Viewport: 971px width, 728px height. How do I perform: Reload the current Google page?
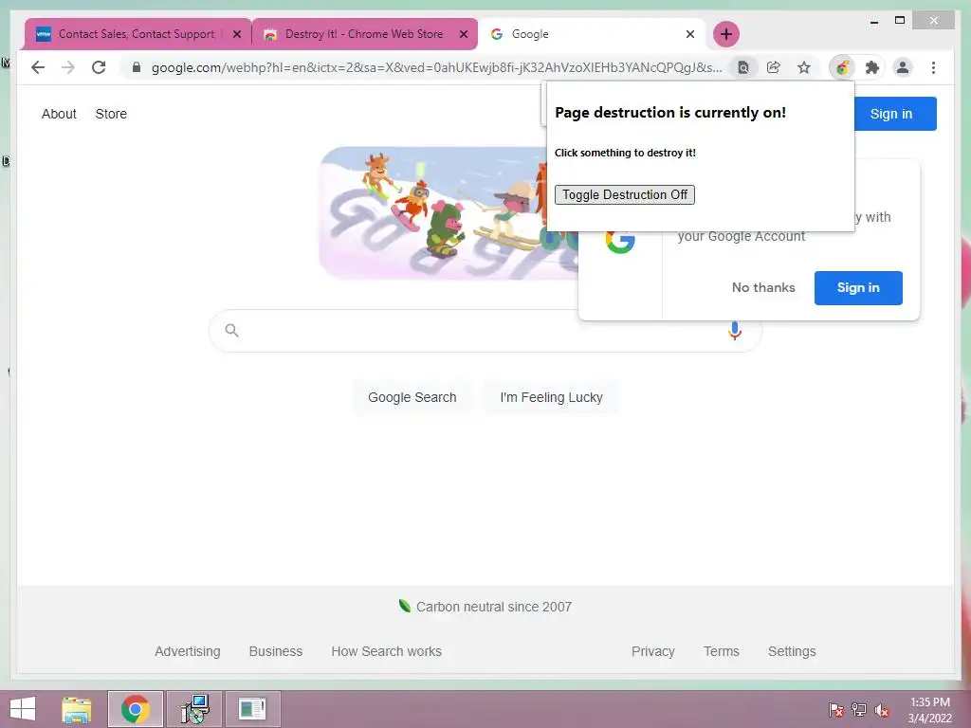(x=99, y=67)
